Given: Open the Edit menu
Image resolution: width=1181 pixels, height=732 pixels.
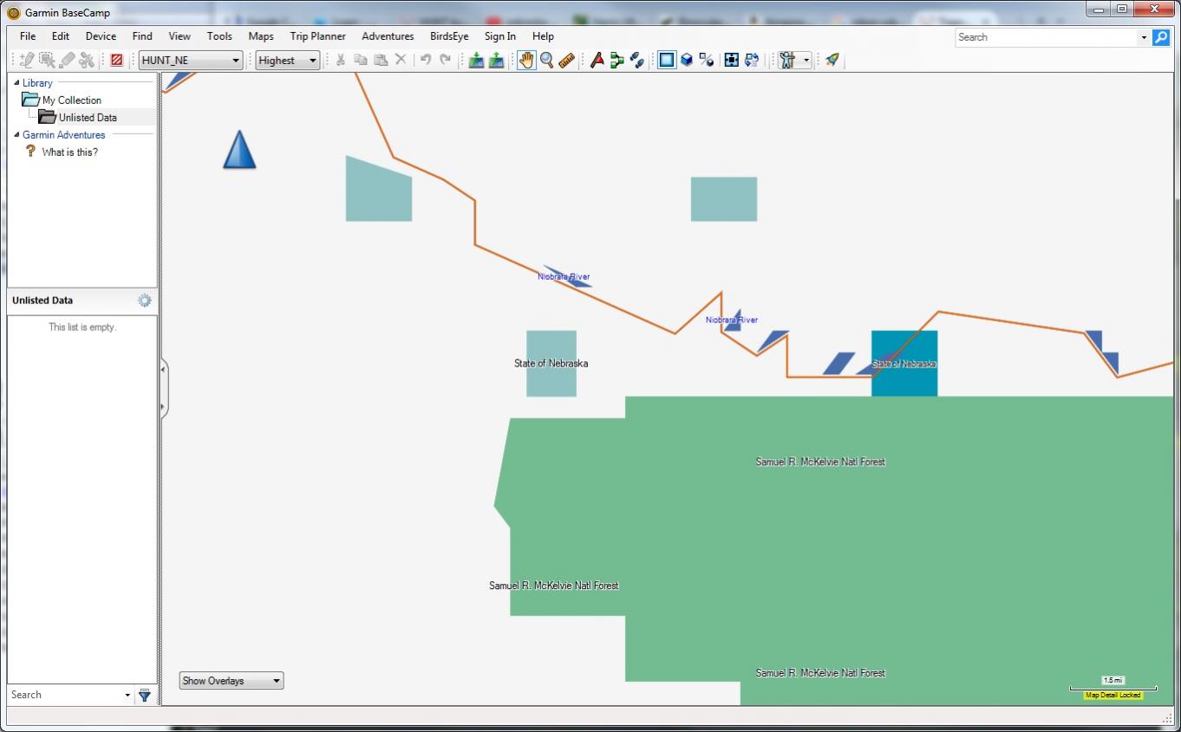Looking at the screenshot, I should (61, 36).
